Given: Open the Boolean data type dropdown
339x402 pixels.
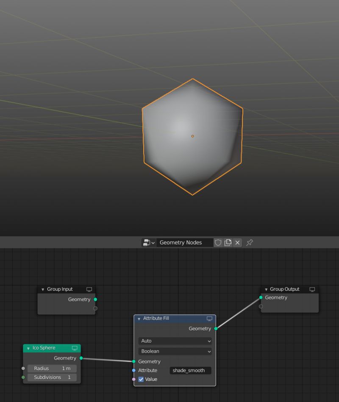Looking at the screenshot, I should tap(175, 351).
